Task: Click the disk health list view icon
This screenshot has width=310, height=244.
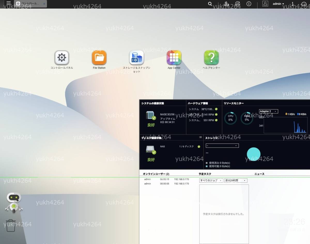Action: click(x=200, y=137)
